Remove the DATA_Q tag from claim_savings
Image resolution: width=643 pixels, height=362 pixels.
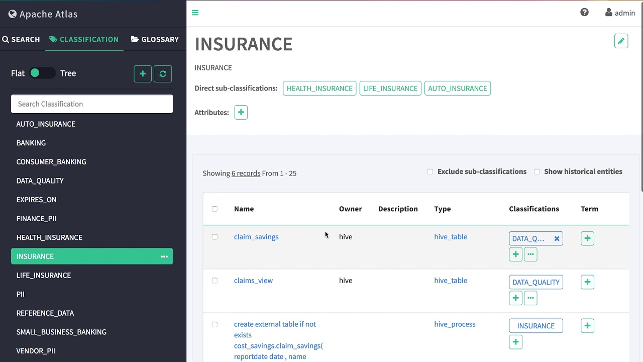click(x=556, y=238)
